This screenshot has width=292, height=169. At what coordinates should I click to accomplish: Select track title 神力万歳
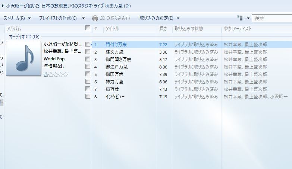(114, 82)
